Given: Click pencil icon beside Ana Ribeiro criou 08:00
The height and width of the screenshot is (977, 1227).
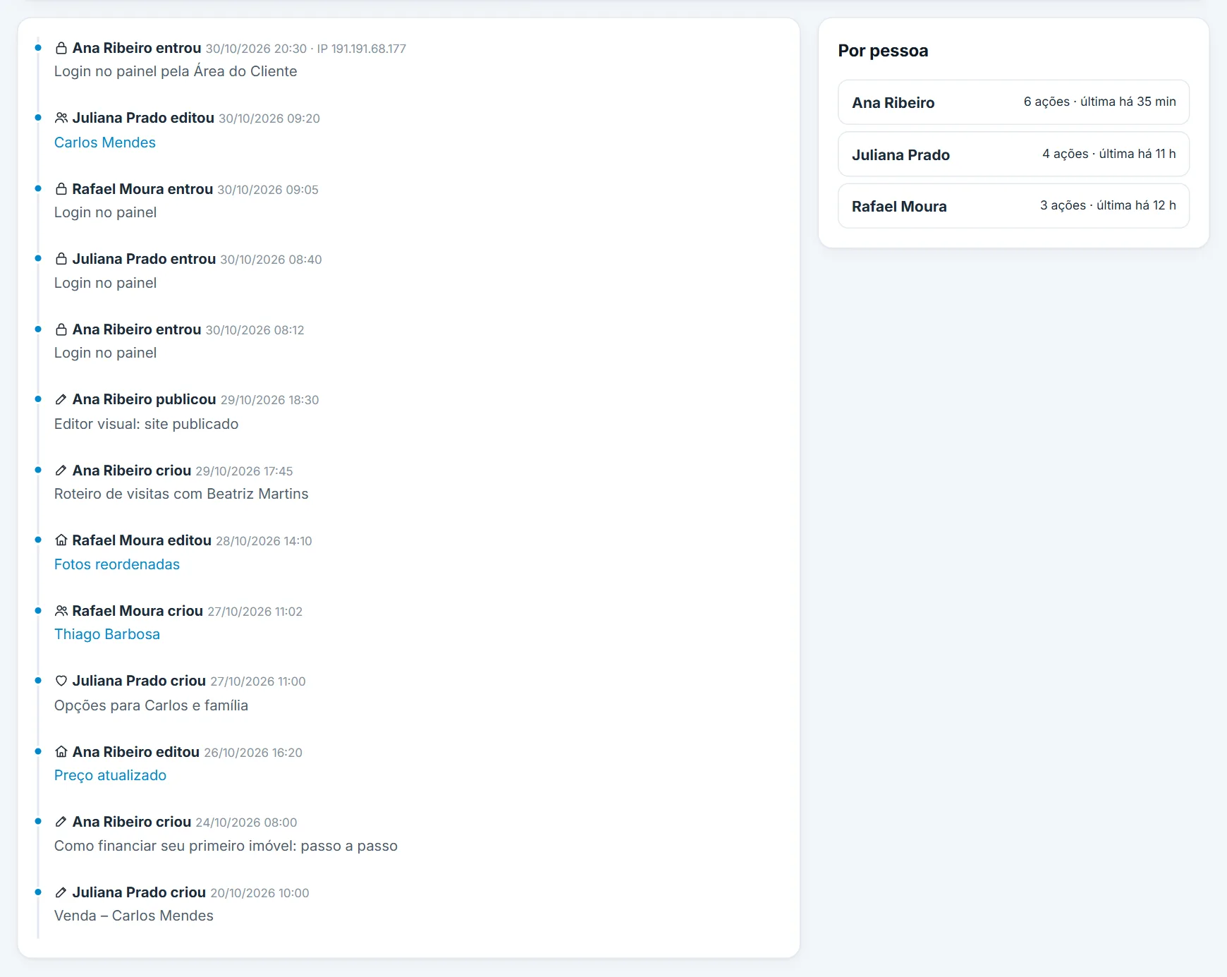Looking at the screenshot, I should pyautogui.click(x=61, y=822).
